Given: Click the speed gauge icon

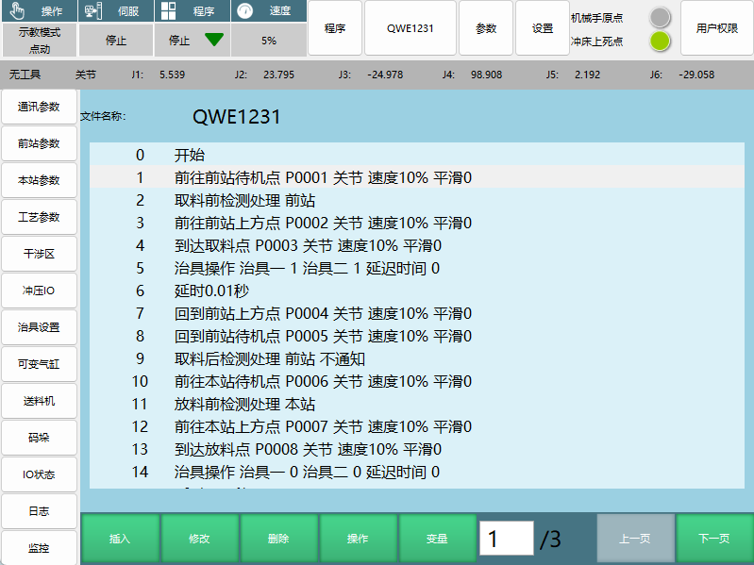Looking at the screenshot, I should [244, 11].
